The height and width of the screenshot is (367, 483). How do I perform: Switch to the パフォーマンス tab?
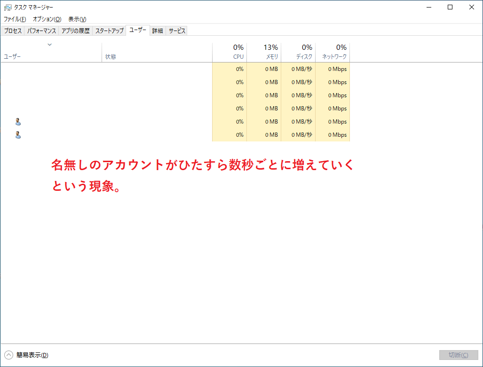tap(41, 31)
